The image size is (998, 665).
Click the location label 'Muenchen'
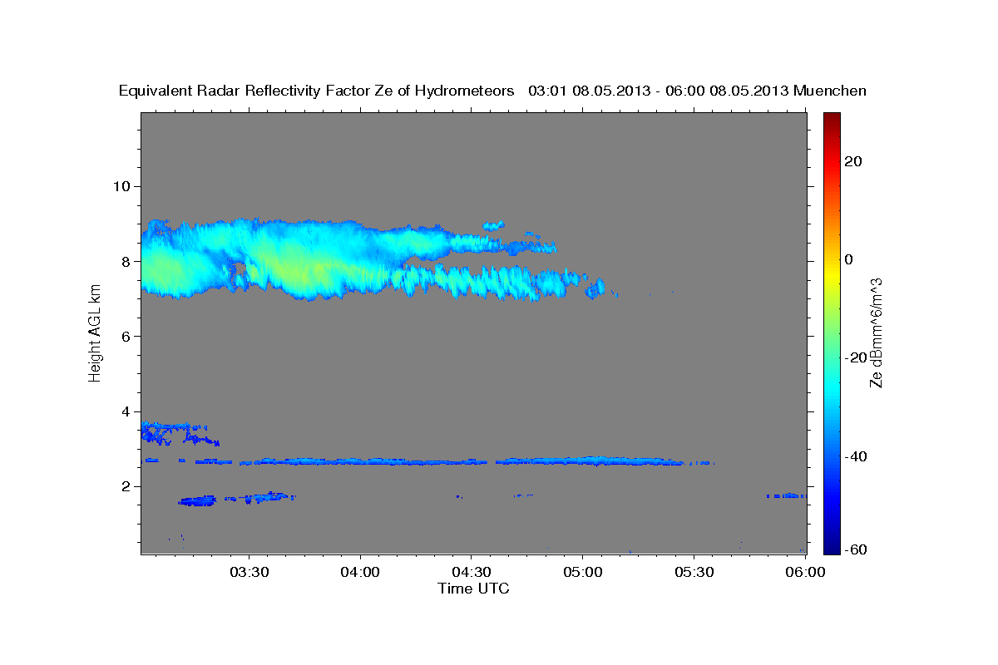pyautogui.click(x=830, y=91)
